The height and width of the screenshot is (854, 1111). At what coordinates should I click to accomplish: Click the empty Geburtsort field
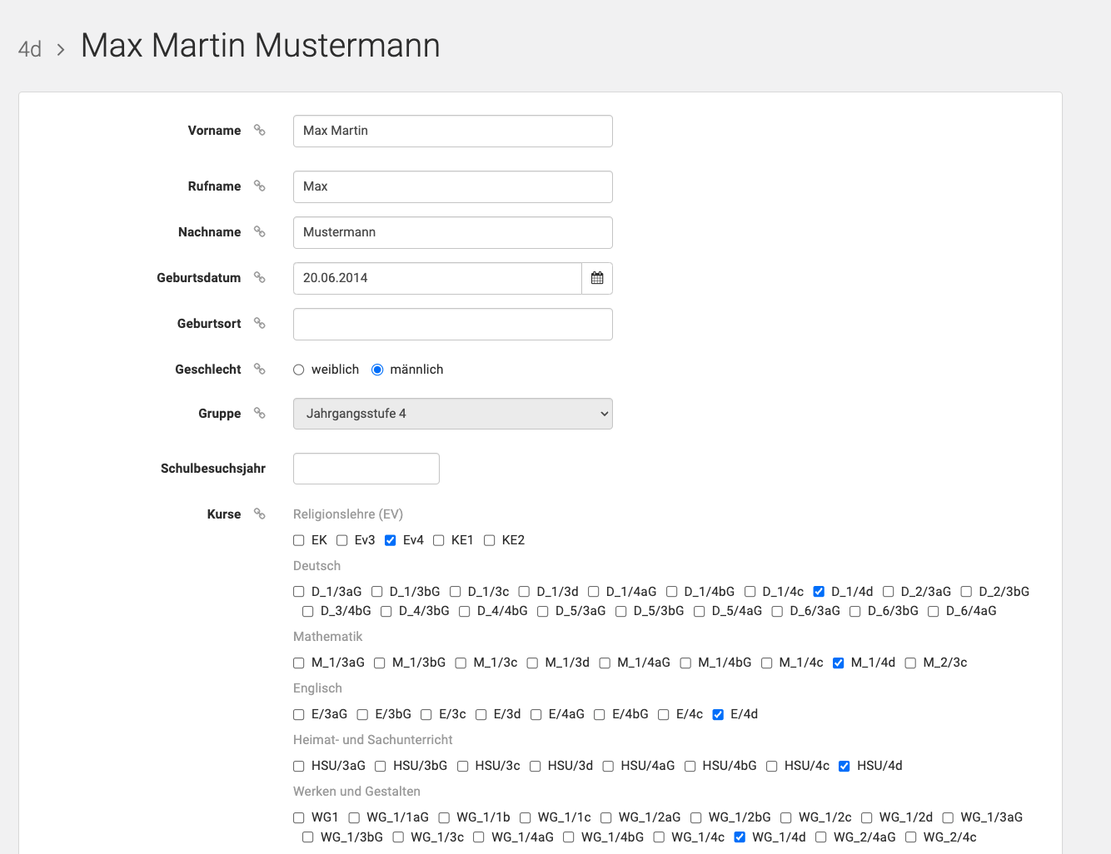point(453,324)
